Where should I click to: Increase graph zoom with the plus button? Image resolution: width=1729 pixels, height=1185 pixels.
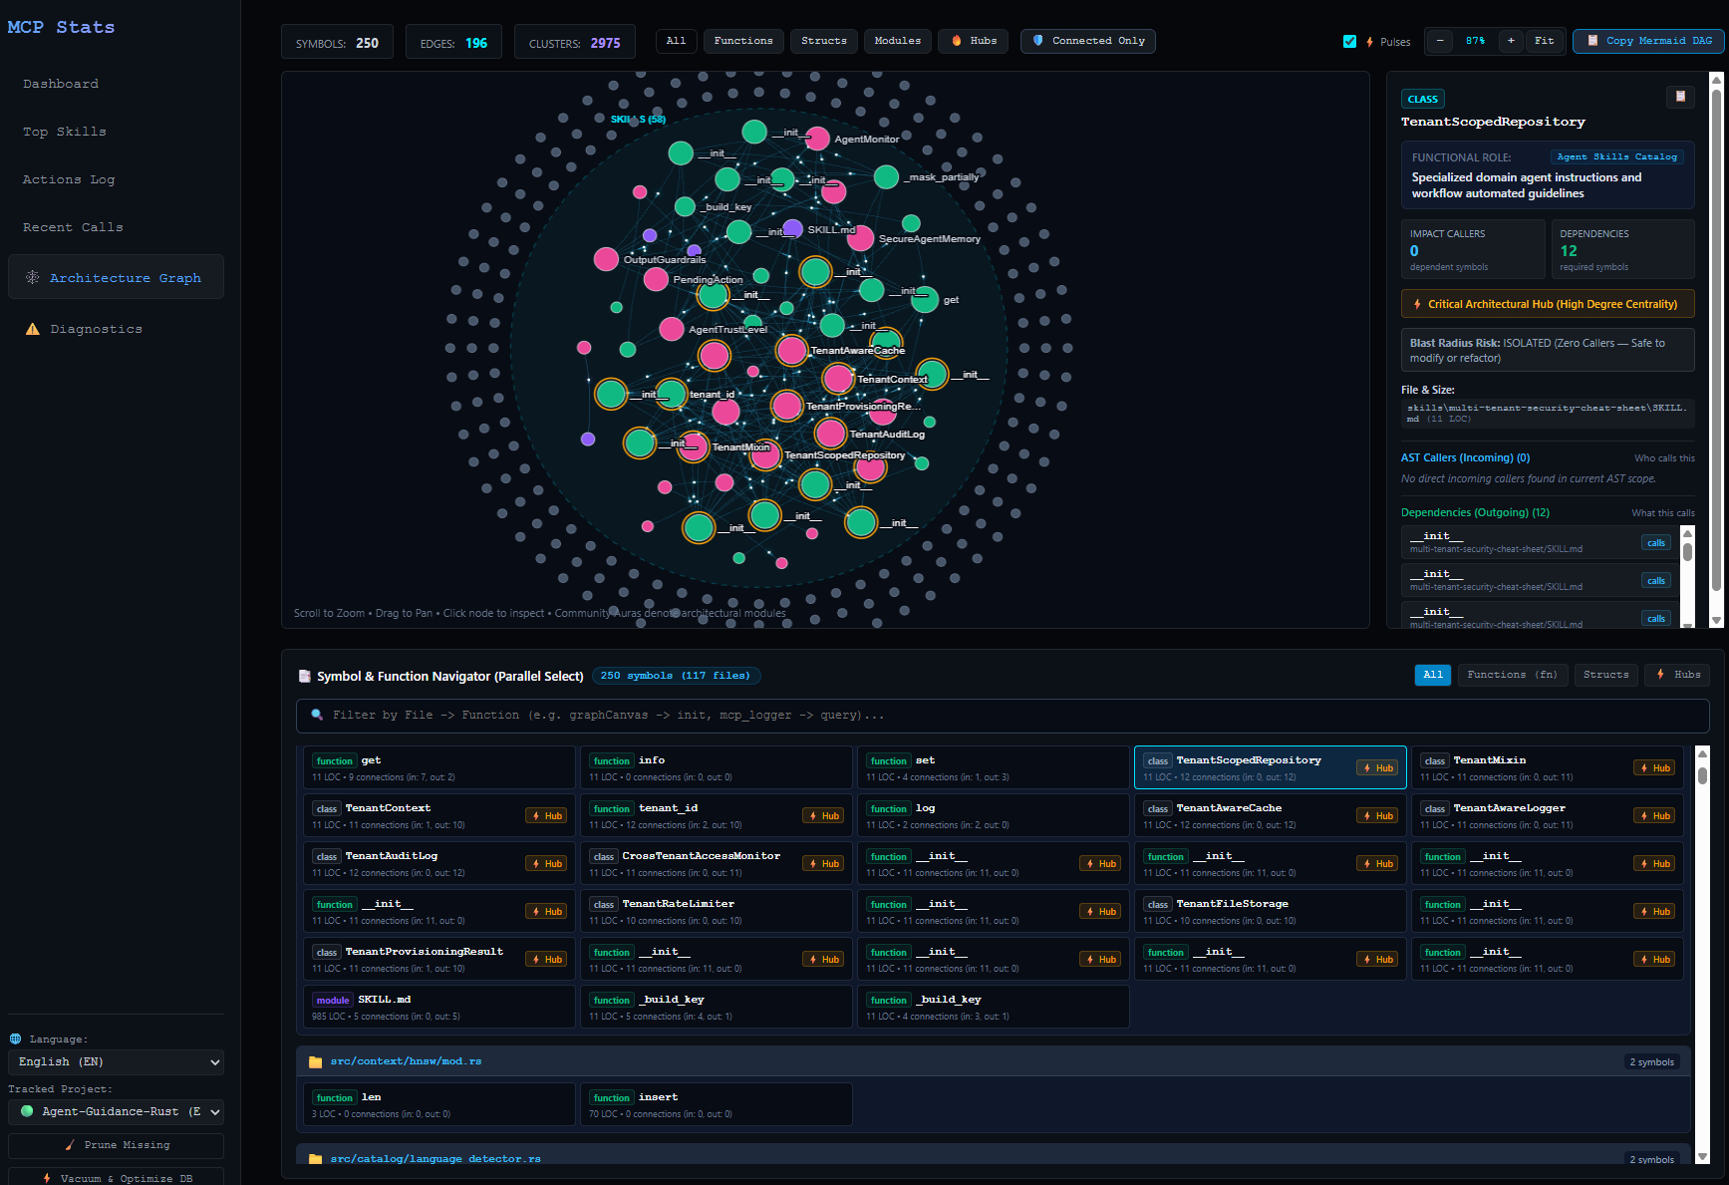(x=1511, y=41)
